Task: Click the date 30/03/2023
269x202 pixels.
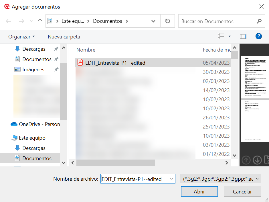Action: [216, 72]
